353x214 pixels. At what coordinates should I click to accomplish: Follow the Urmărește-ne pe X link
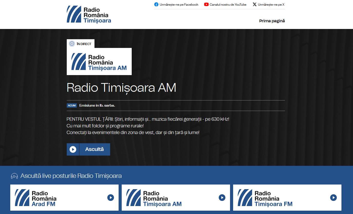[x=271, y=4]
